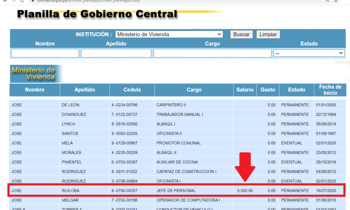Select cedula 6 -0703-00397
This screenshot has height=210, width=350.
[x=125, y=162]
